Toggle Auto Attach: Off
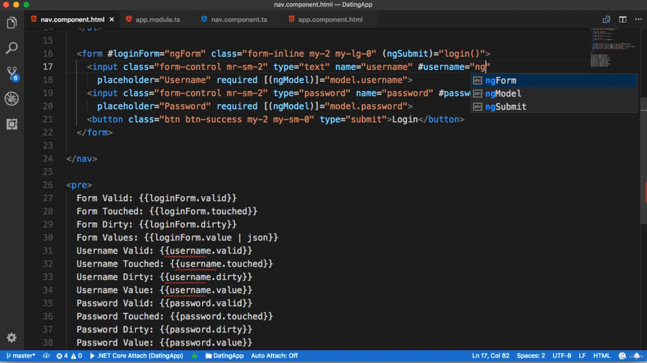Viewport: 647px width, 363px height. tap(274, 356)
